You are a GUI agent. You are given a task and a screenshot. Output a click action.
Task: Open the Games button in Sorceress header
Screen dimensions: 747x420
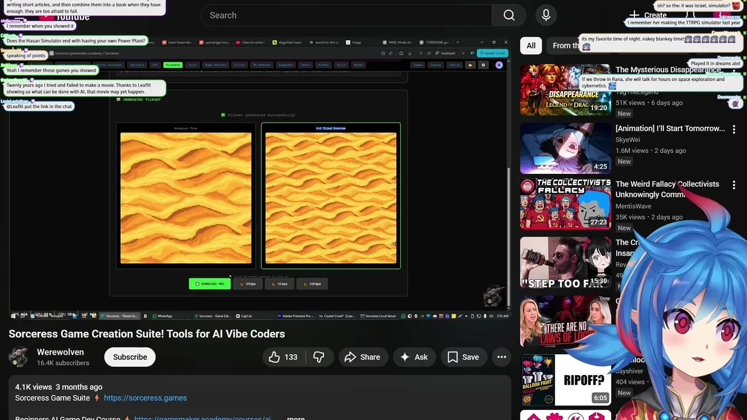(x=417, y=65)
